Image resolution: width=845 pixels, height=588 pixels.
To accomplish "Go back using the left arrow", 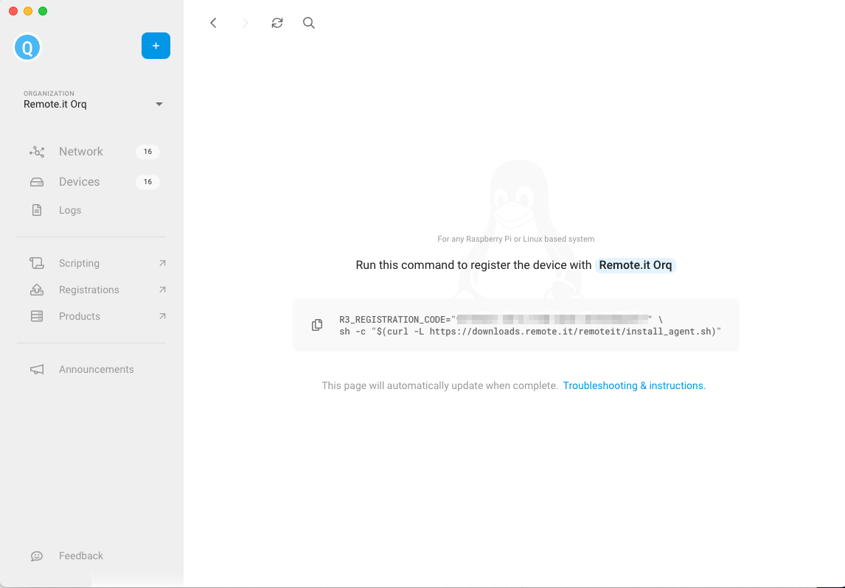I will pos(213,23).
